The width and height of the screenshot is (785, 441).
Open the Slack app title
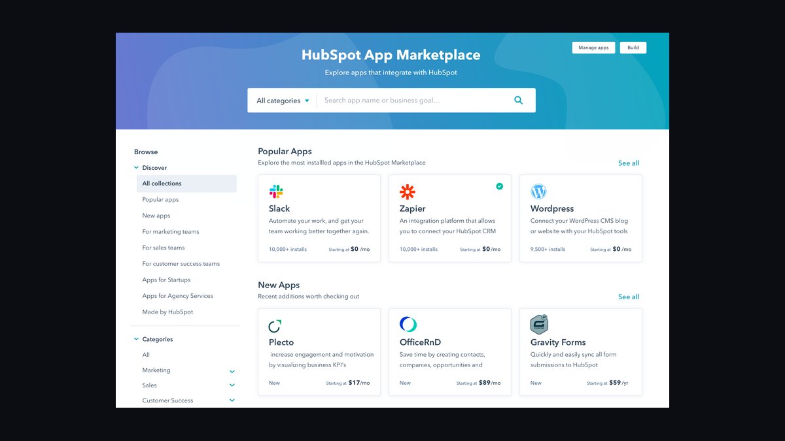tap(279, 209)
